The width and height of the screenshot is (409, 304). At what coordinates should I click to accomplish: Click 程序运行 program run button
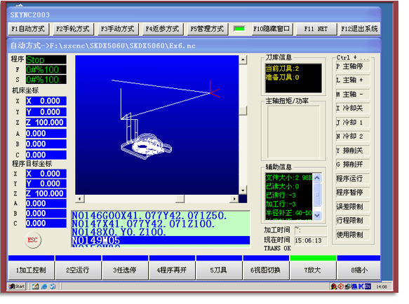point(352,179)
